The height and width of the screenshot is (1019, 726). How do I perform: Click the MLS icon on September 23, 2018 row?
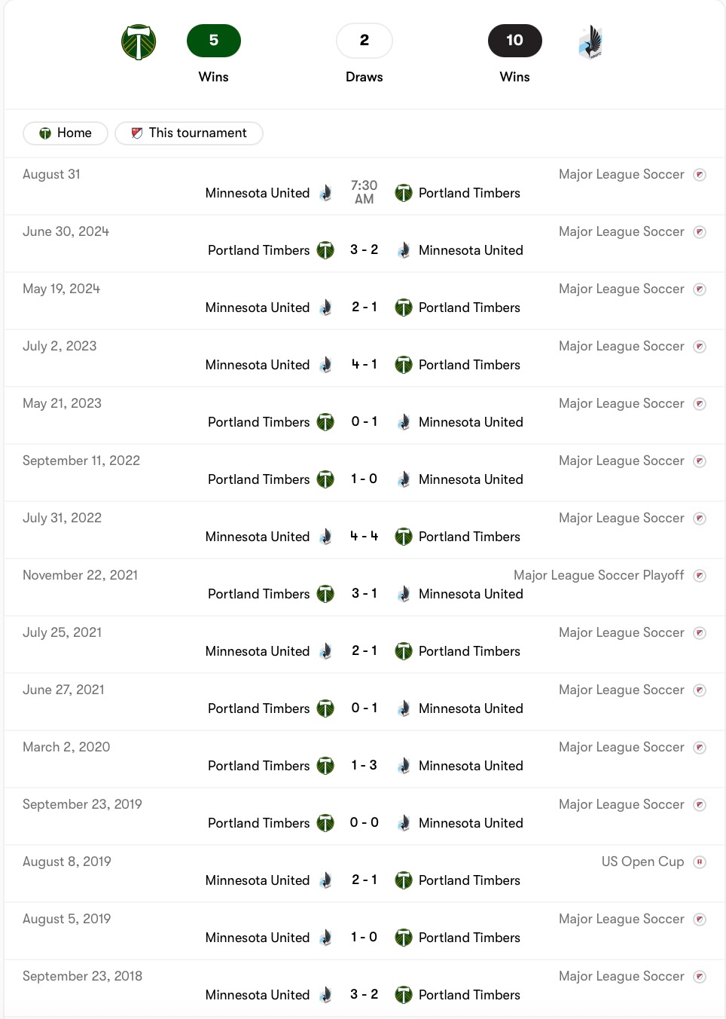tap(700, 977)
